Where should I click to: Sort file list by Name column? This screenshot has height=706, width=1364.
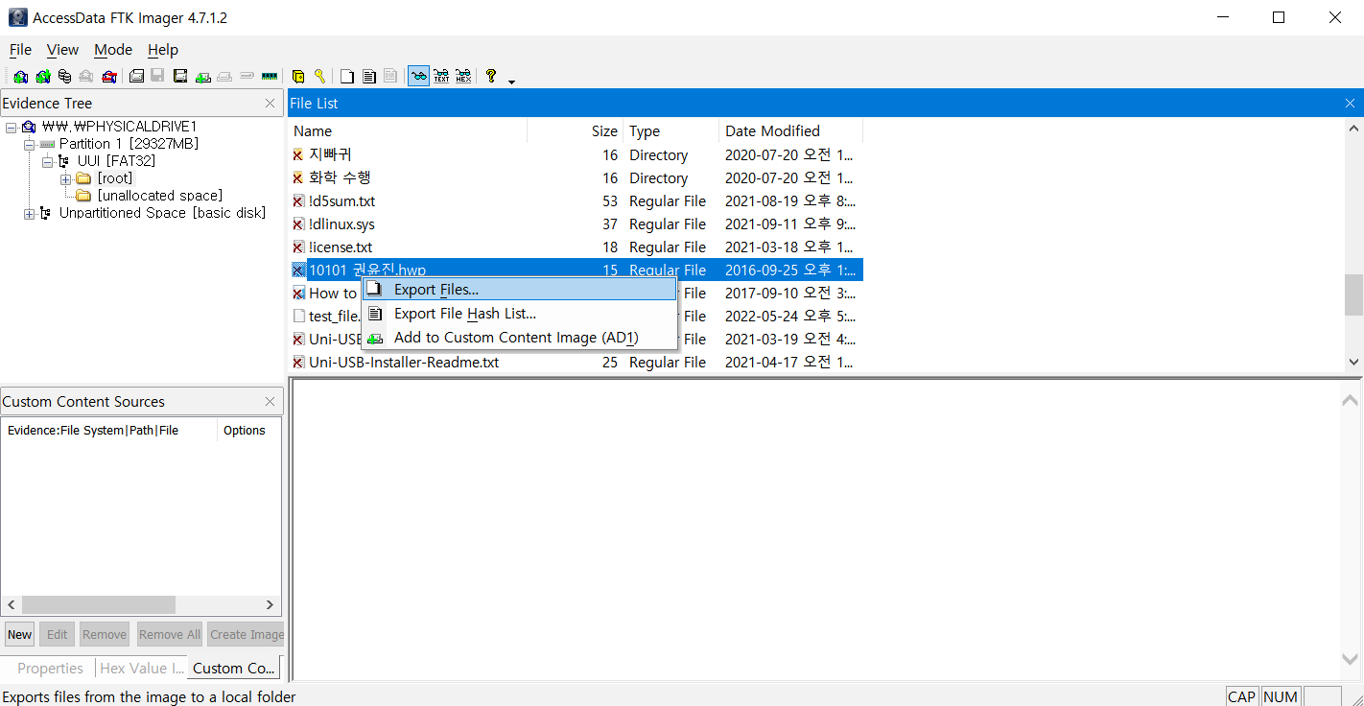click(x=408, y=131)
